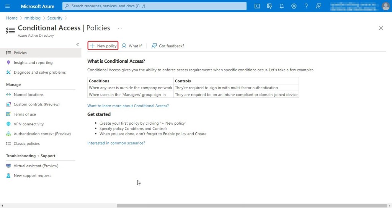Close the Conditional Access blade
Viewport: 392px width, 208px height.
click(381, 28)
